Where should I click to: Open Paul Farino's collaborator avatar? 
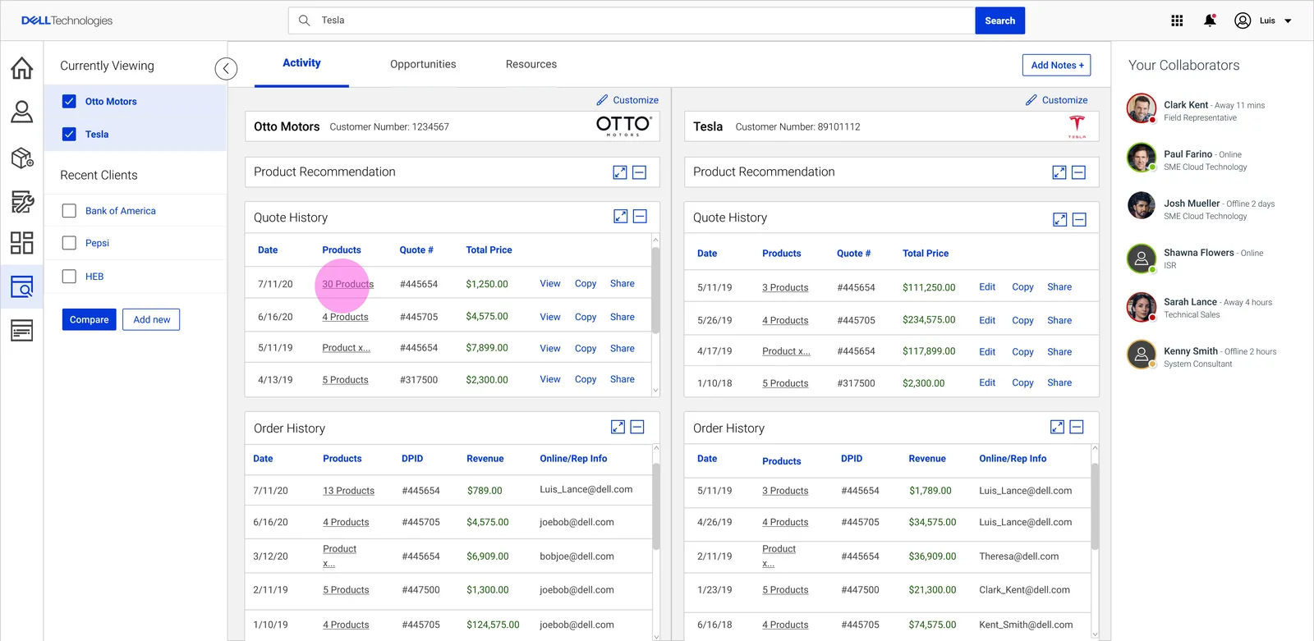pos(1142,158)
